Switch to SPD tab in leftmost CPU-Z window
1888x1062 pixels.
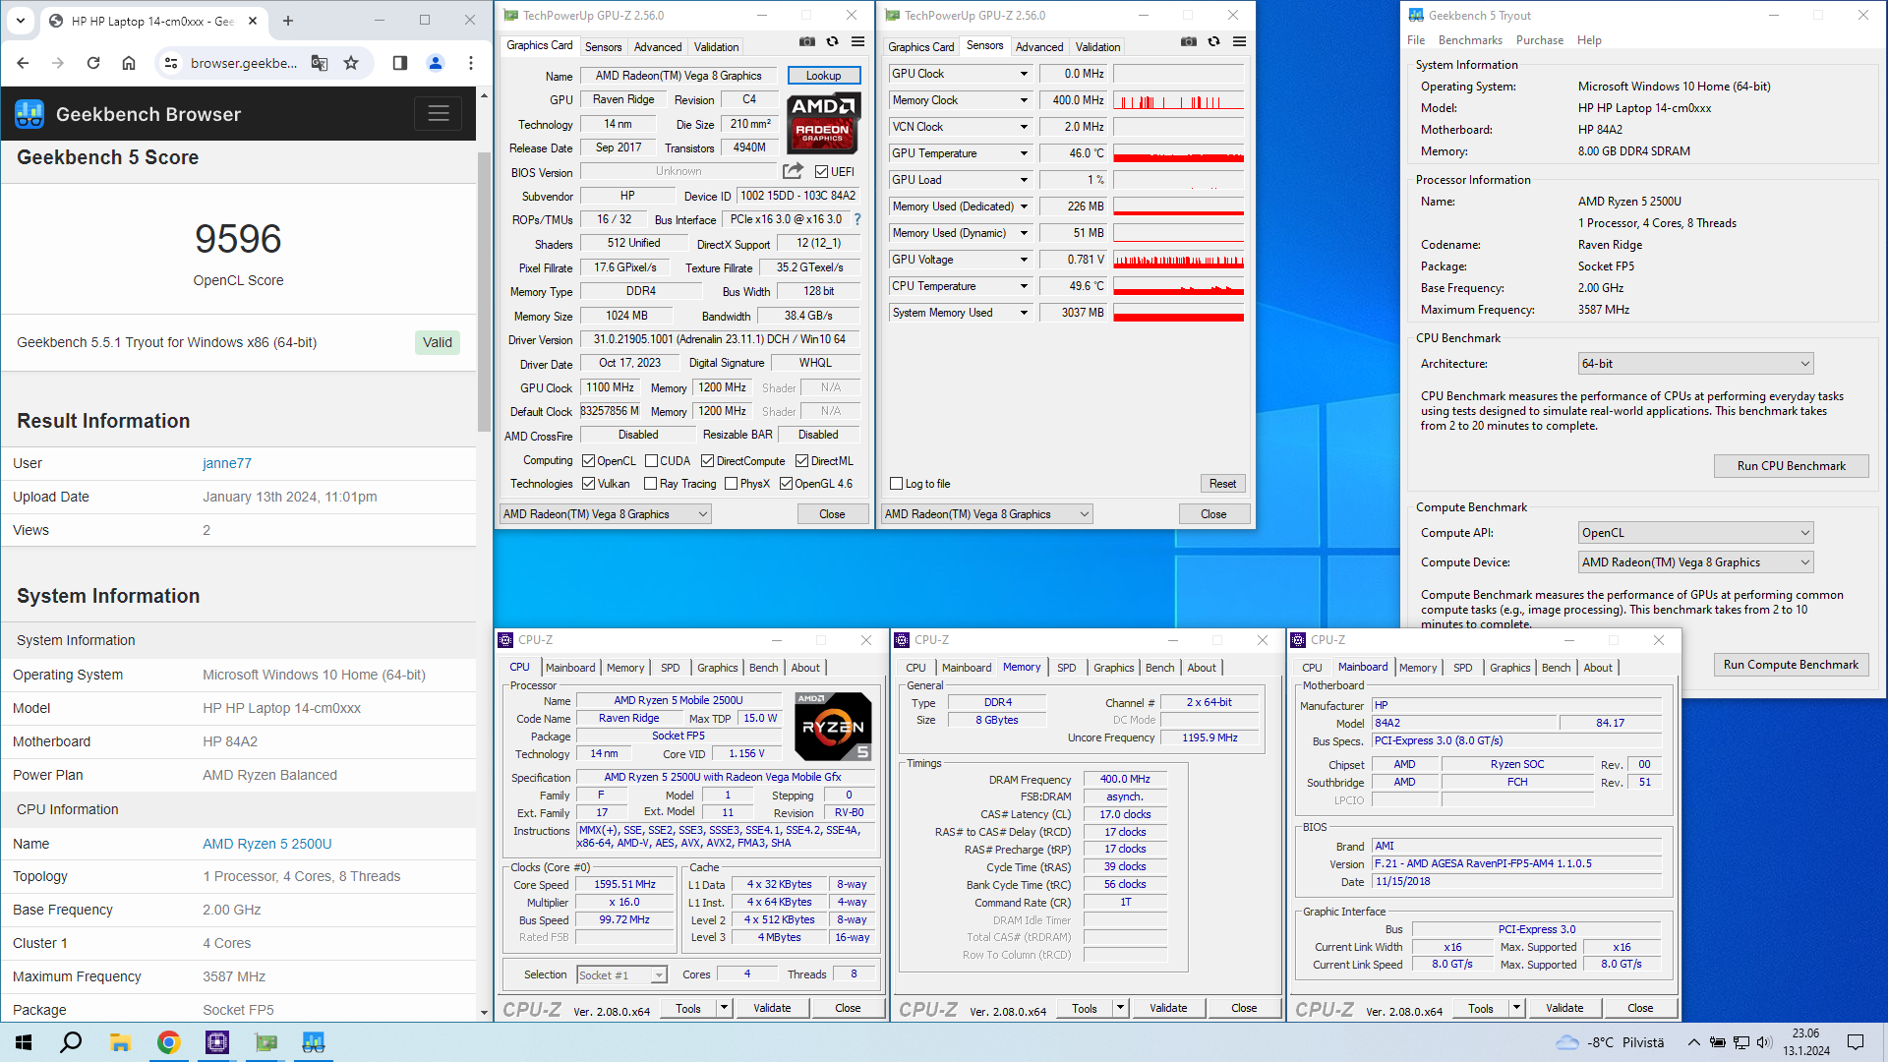pyautogui.click(x=670, y=668)
